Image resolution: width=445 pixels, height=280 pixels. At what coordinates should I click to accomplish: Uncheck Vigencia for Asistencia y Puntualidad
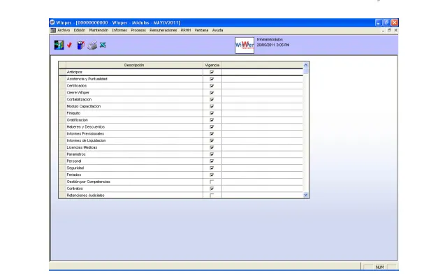point(212,79)
